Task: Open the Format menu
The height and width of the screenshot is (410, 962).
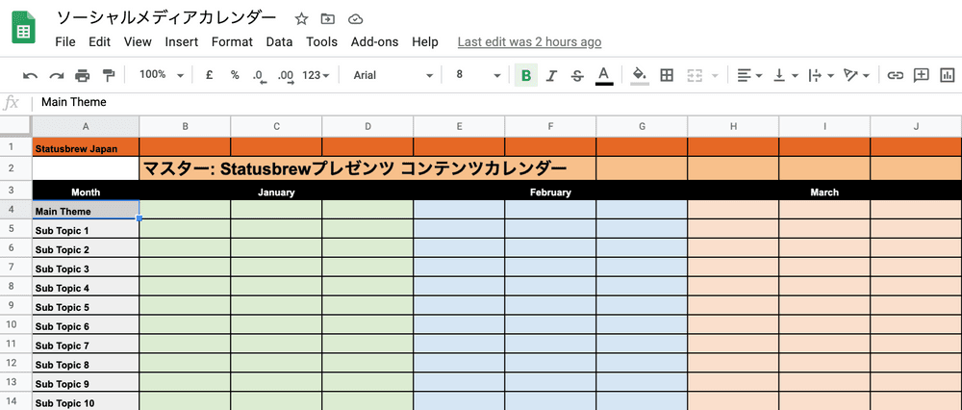Action: pos(232,41)
